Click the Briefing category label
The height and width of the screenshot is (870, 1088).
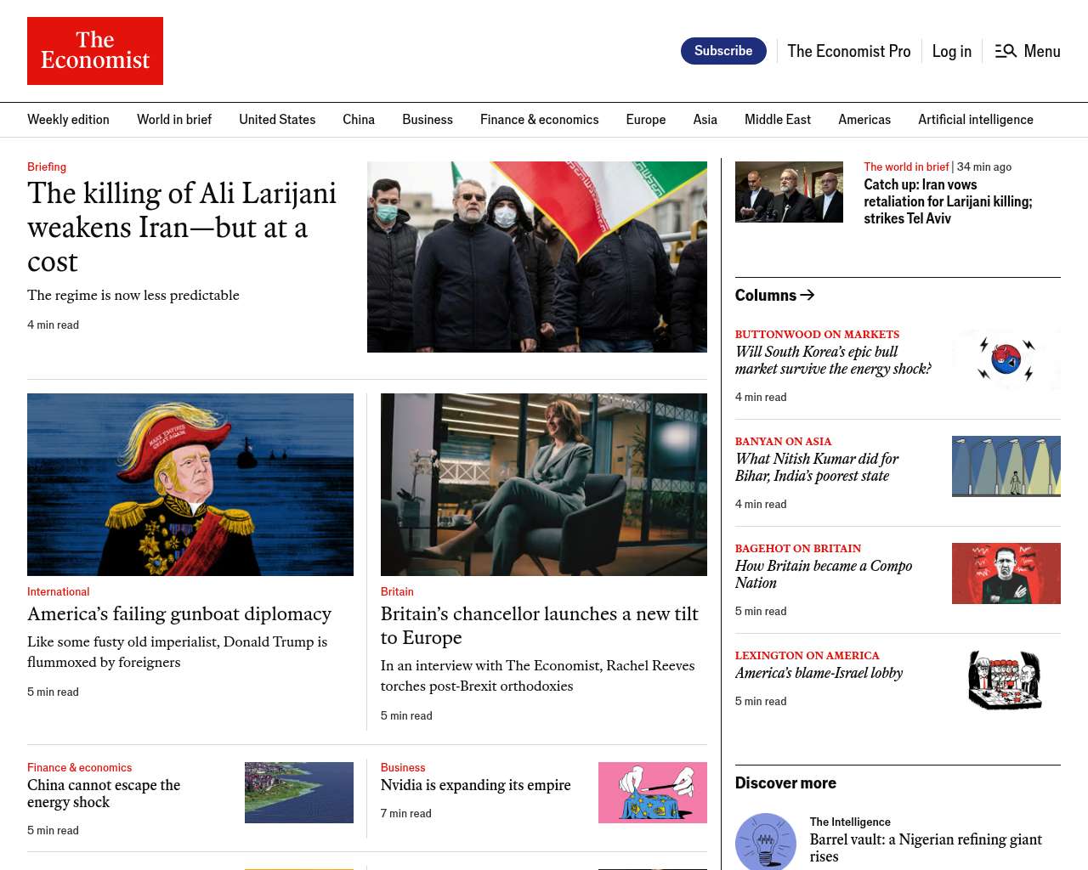point(47,167)
